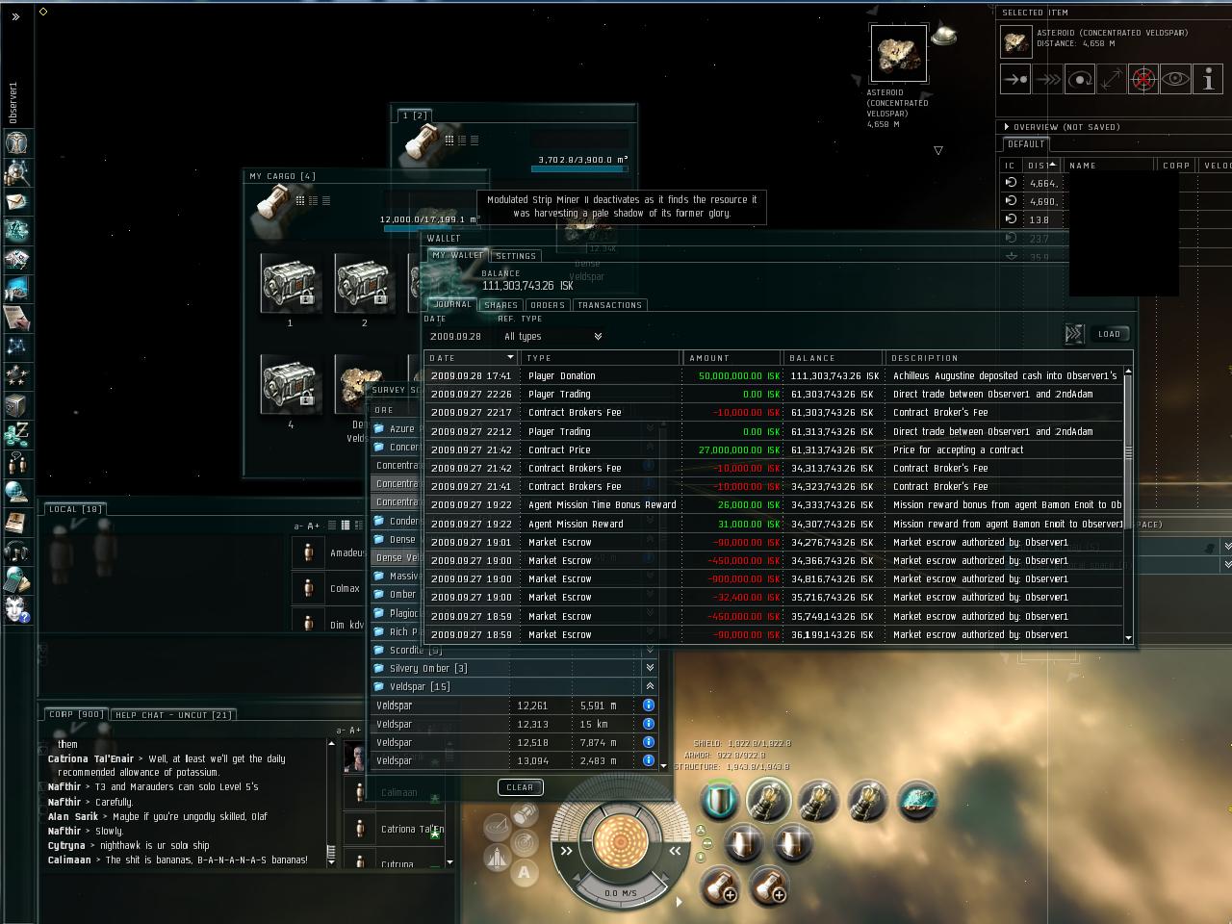Open the Journal book icon in sidebar
This screenshot has width=1232, height=924.
click(x=17, y=521)
